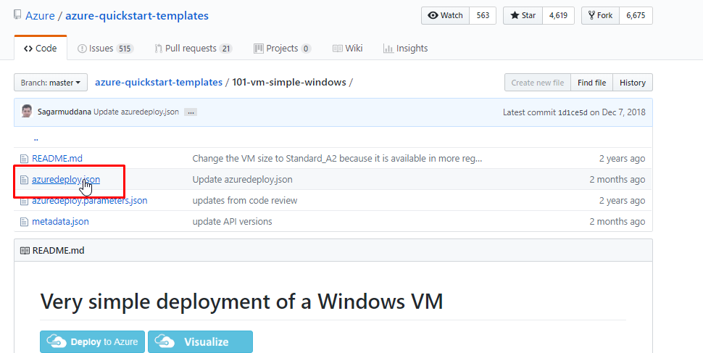
Task: Watch this repository
Action: (x=445, y=15)
